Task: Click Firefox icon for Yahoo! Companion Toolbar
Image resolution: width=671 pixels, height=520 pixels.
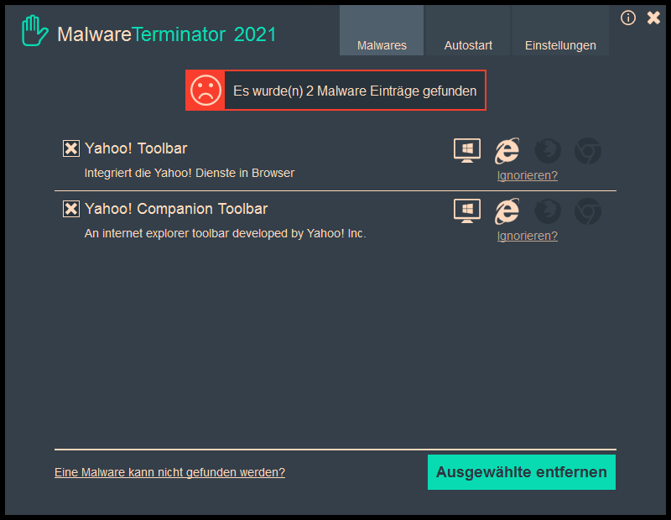Action: pyautogui.click(x=548, y=211)
